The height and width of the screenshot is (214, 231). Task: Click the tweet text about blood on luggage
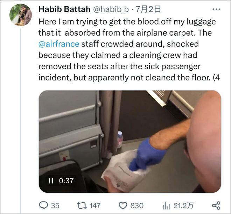pos(129,50)
